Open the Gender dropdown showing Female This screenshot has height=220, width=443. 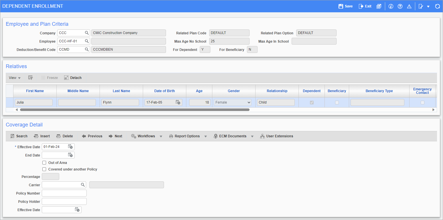click(233, 102)
